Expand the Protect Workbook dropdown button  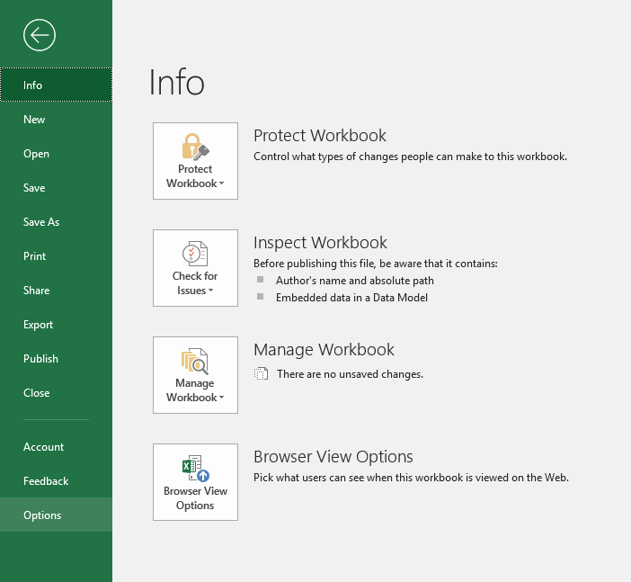[x=195, y=176]
